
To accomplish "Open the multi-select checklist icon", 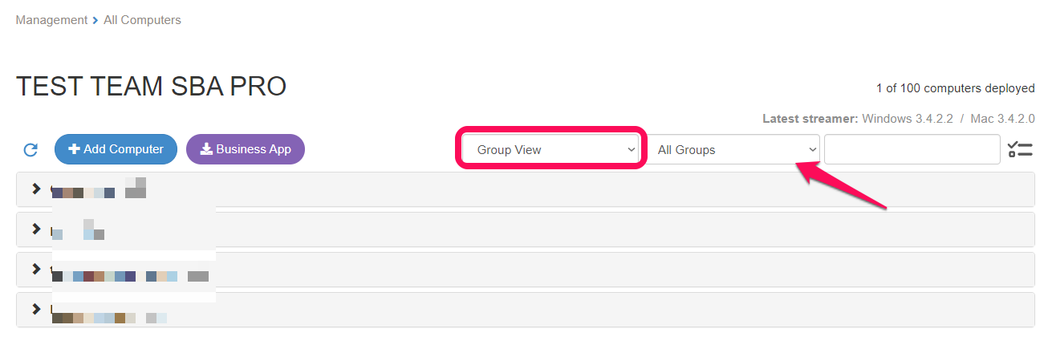I will tap(1019, 149).
